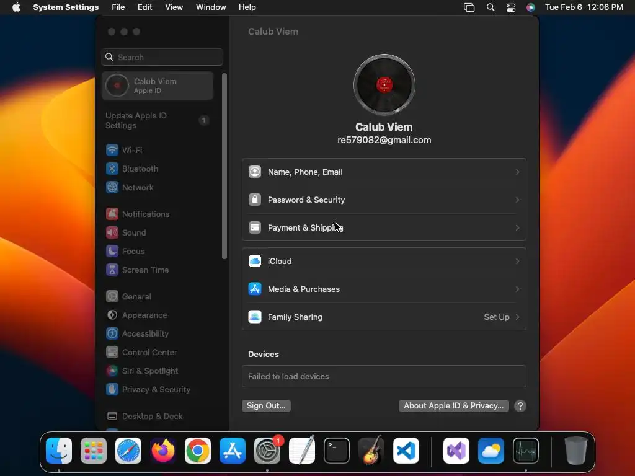
Task: Open Visual Studio Code from Dock
Action: (406, 451)
